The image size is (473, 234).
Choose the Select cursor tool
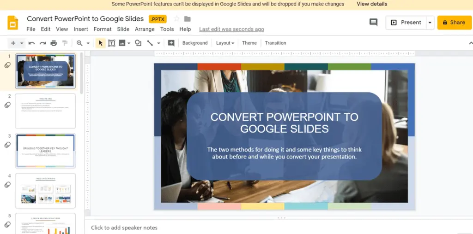pyautogui.click(x=100, y=43)
